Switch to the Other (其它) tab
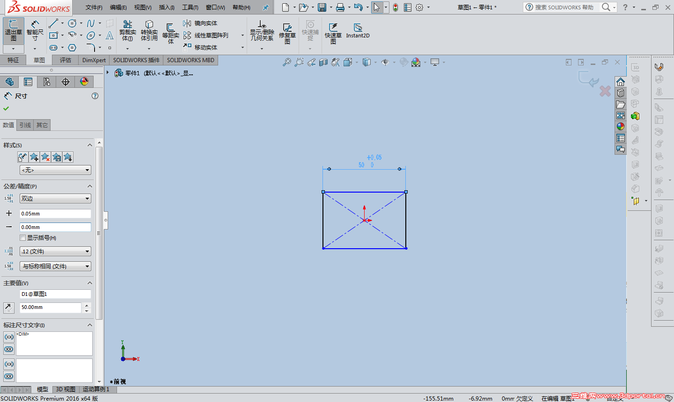The height and width of the screenshot is (402, 674). (42, 125)
